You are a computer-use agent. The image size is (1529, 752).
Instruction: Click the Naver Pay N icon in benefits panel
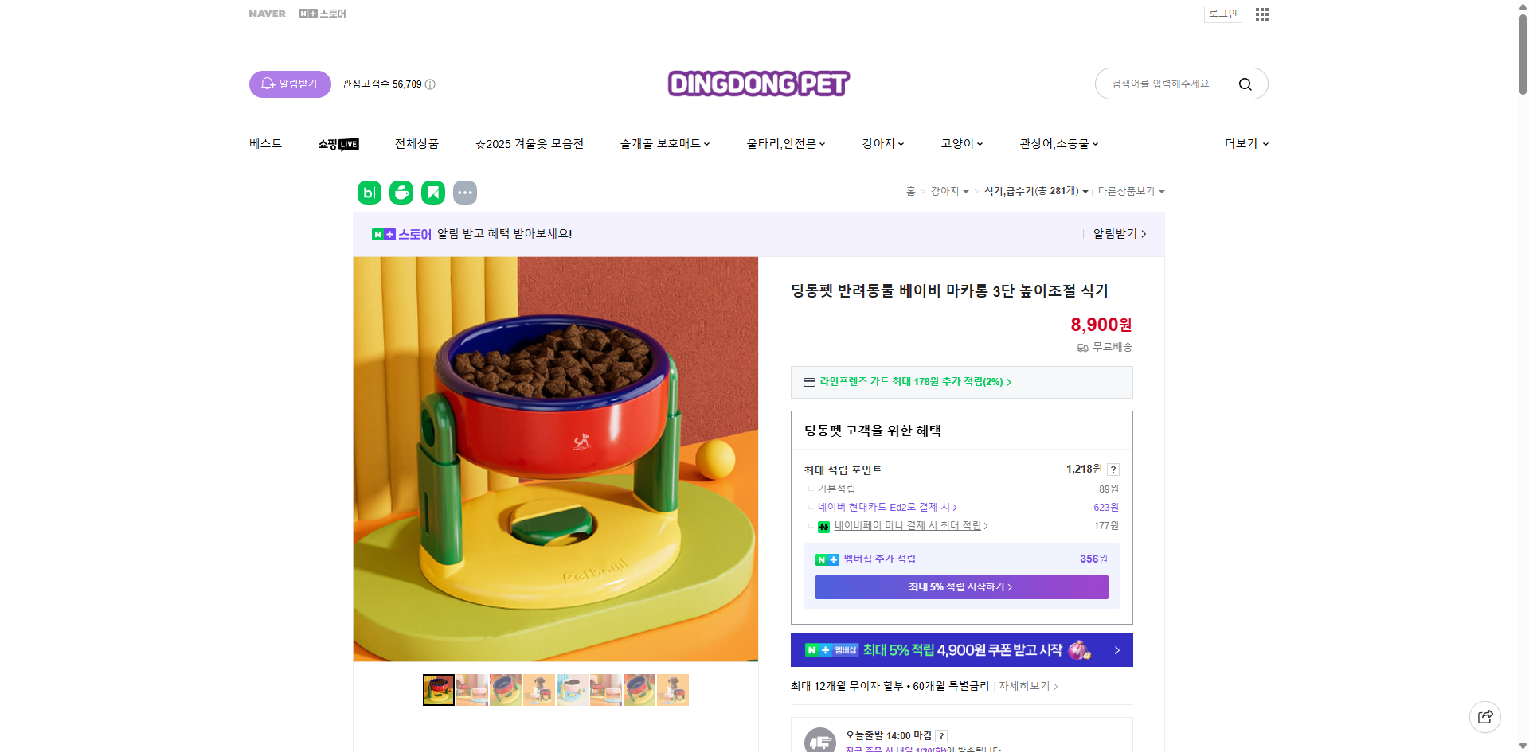(823, 526)
